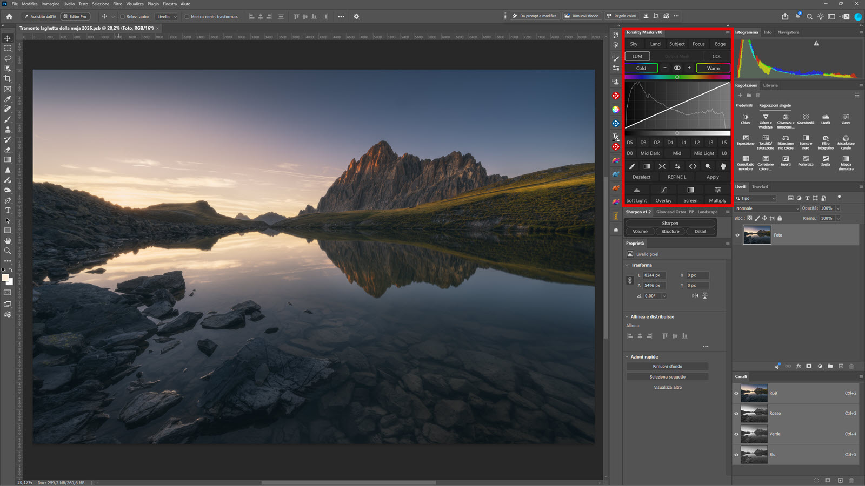The image size is (865, 486).
Task: Open the Filtro menu
Action: click(x=117, y=4)
